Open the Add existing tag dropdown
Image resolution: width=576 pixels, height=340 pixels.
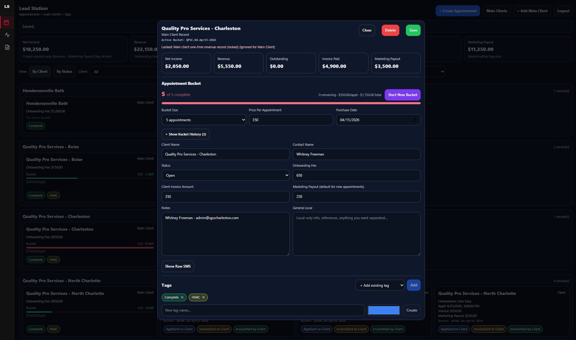pos(380,285)
